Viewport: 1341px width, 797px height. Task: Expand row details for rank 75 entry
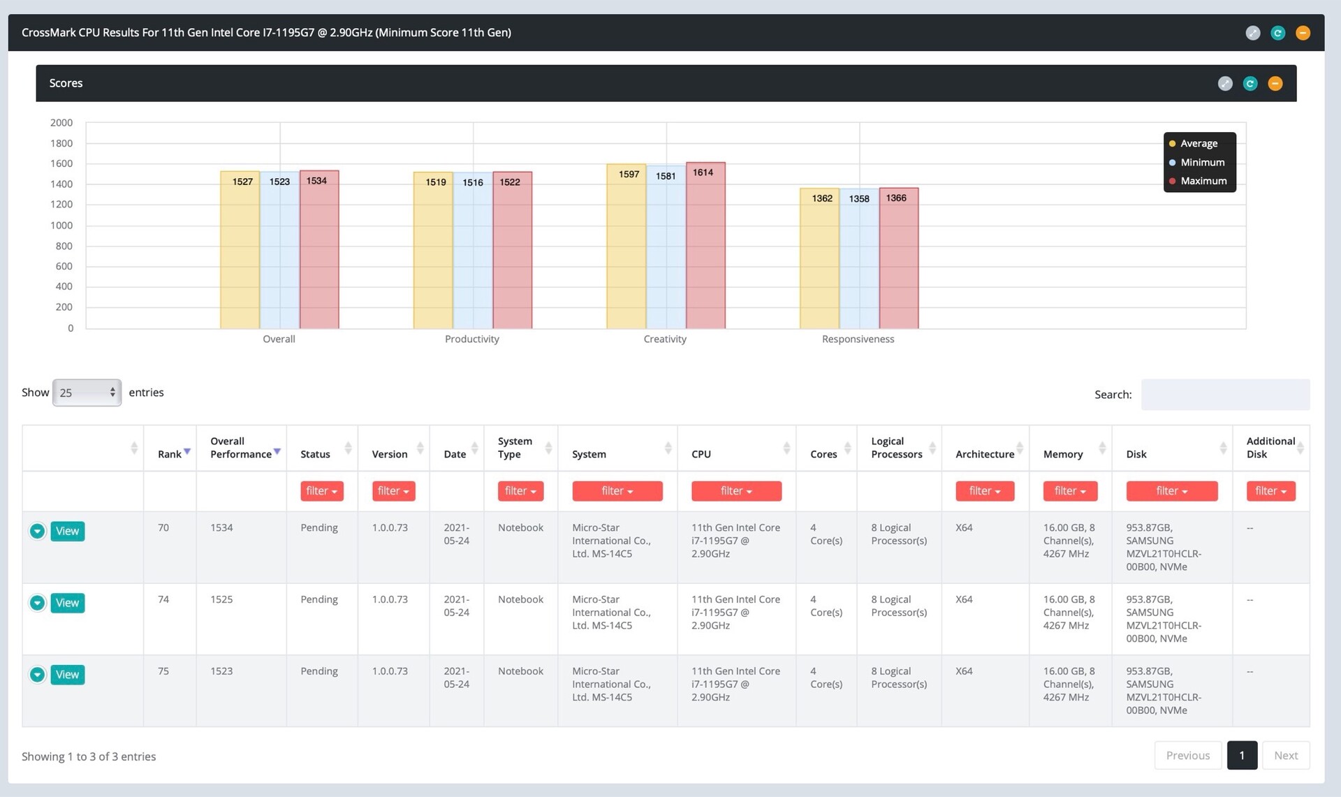pos(38,675)
